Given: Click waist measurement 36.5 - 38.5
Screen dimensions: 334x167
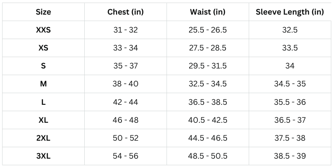Looking at the screenshot, I should coord(207,101).
